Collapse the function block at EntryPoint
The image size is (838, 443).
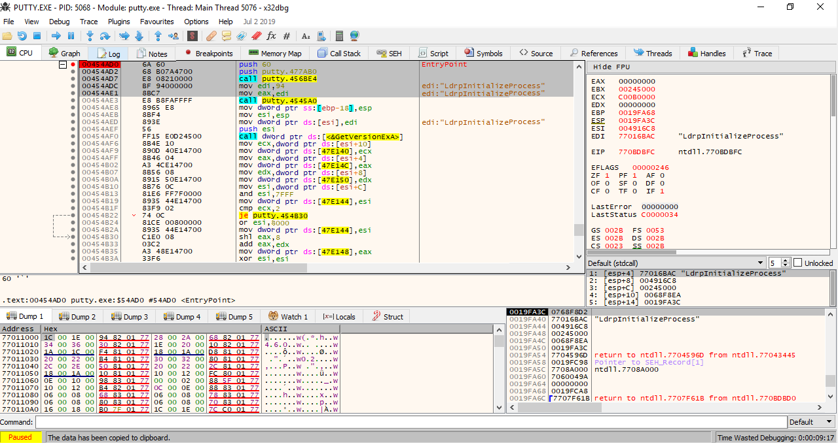(x=63, y=65)
